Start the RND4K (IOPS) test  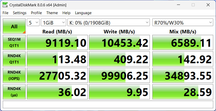point(14,75)
